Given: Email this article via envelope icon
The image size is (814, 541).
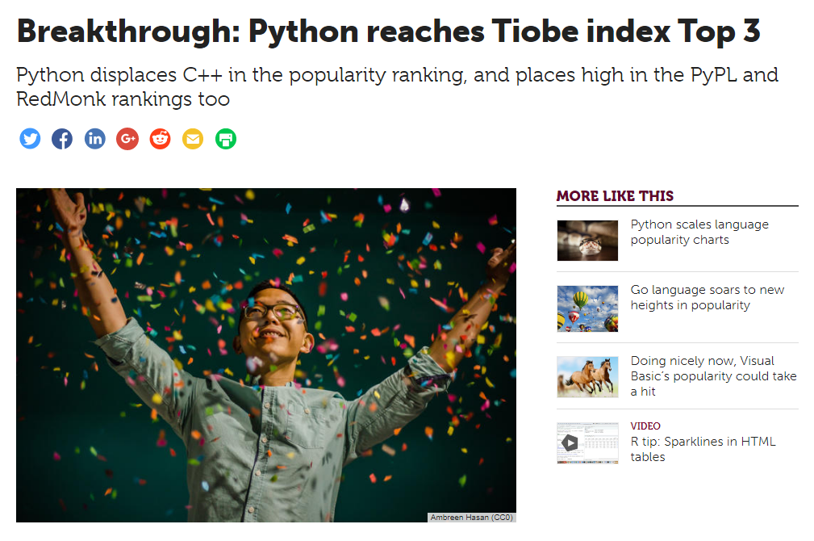Looking at the screenshot, I should pyautogui.click(x=193, y=139).
